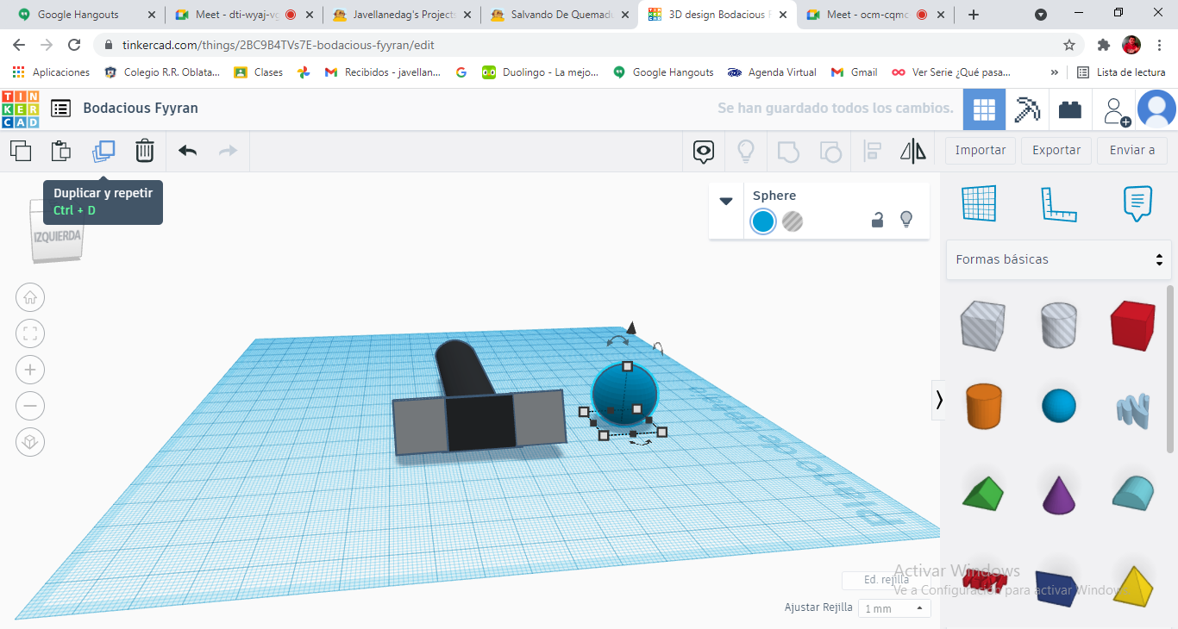Click the Exportar button
The height and width of the screenshot is (629, 1178).
pyautogui.click(x=1056, y=150)
